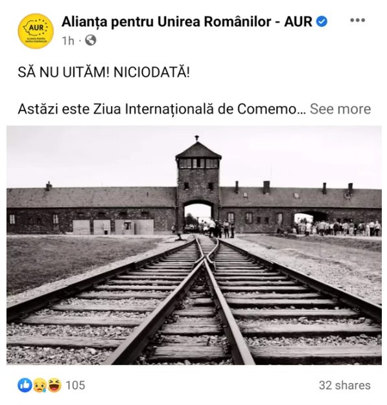Open the AUR page profile picture
Screen dimensions: 387x405
coord(36,31)
